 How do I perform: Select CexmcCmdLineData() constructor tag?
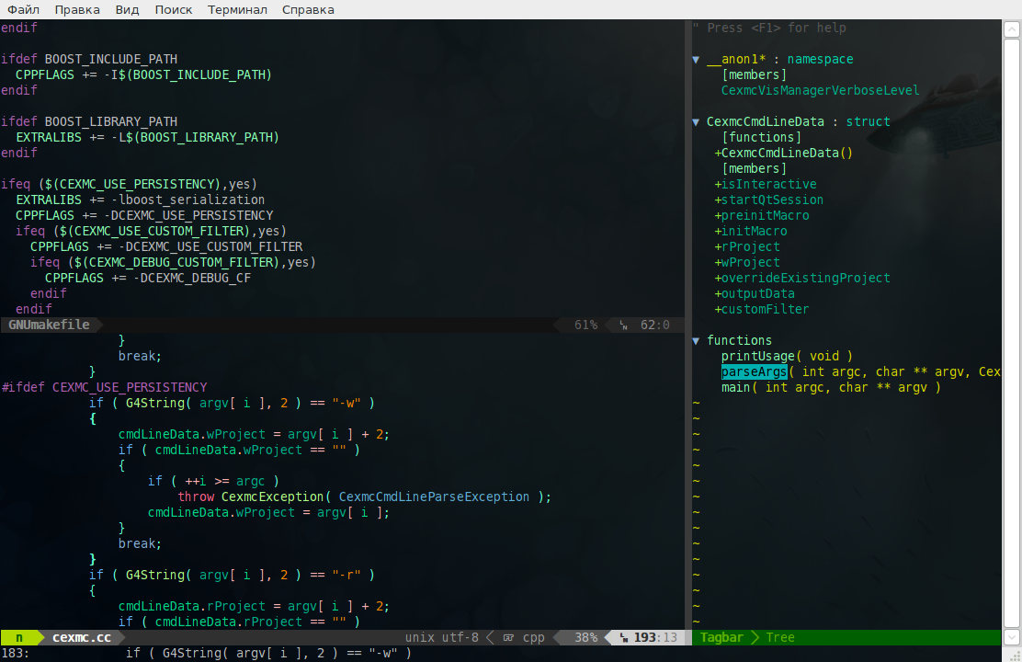(783, 154)
